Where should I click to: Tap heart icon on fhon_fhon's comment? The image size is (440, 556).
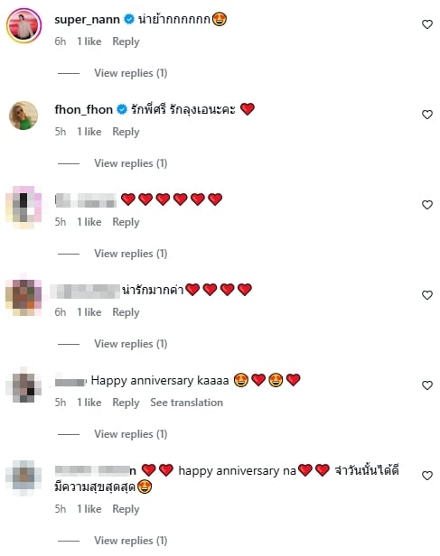click(x=427, y=115)
